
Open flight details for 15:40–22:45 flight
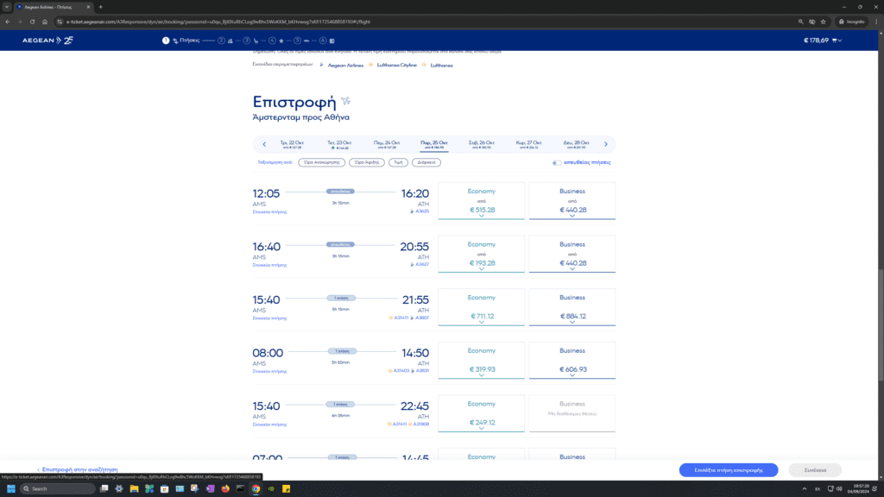click(x=269, y=425)
